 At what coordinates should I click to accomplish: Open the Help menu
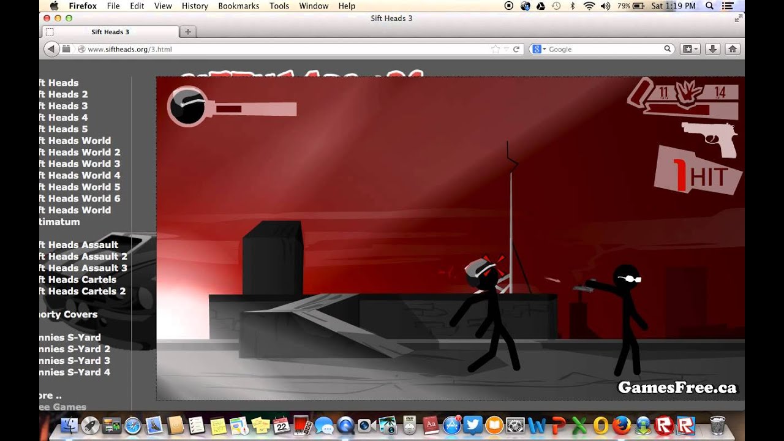point(347,6)
